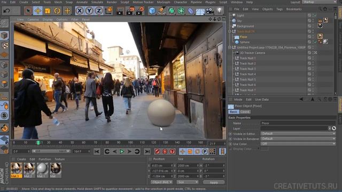
Task: Go to start of timeline
Action: 97,151
